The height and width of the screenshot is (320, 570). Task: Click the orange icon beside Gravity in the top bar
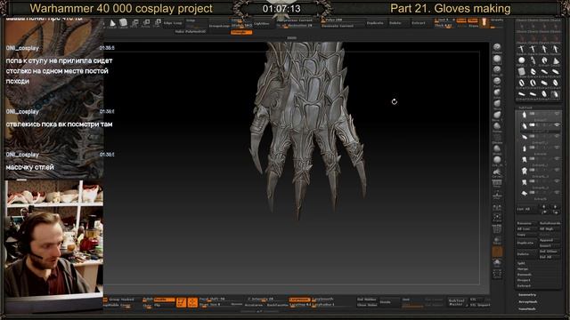pos(484,22)
